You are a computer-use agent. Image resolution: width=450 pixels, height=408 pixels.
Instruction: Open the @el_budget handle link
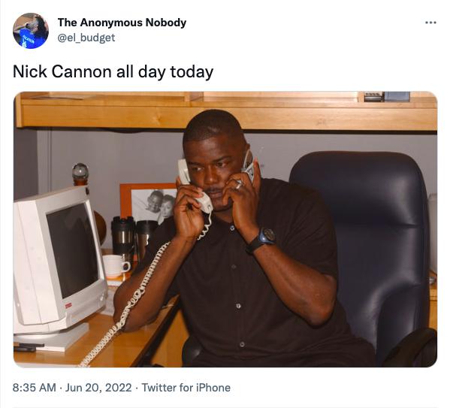(x=86, y=38)
